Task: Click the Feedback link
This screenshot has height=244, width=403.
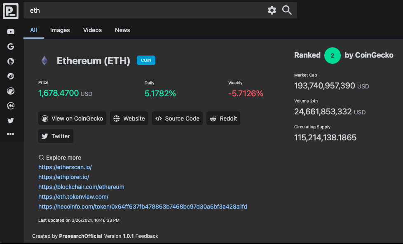Action: (x=147, y=236)
